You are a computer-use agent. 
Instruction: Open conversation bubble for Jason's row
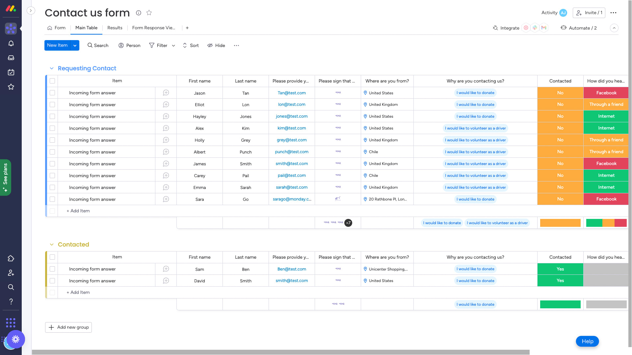(166, 93)
